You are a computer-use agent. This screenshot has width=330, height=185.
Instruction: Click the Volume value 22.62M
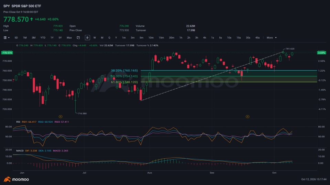coord(190,26)
